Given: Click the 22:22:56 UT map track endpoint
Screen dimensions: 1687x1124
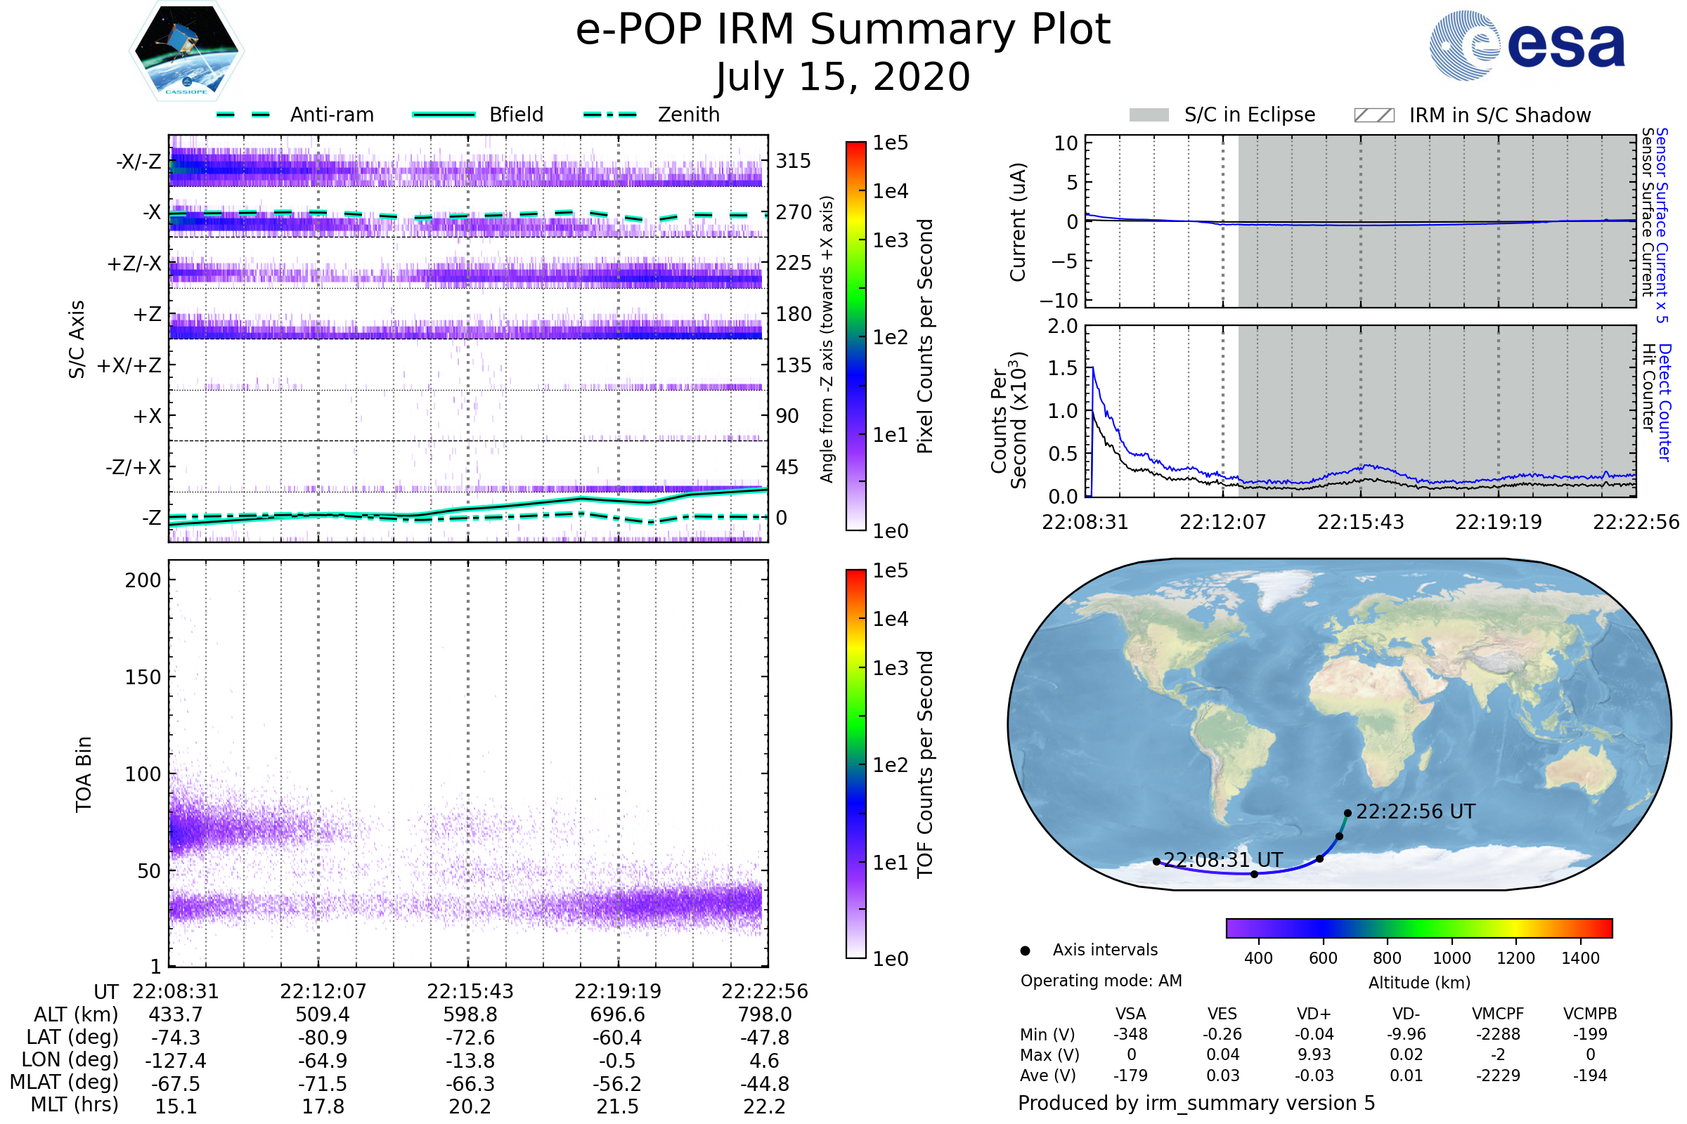Looking at the screenshot, I should tap(1347, 813).
